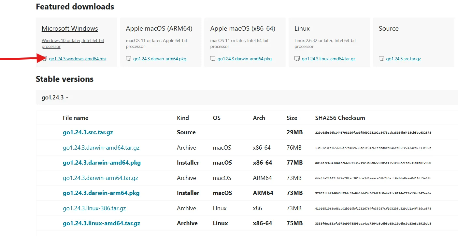This screenshot has height=236, width=458.
Task: Click the Arch column header
Action: coord(259,118)
